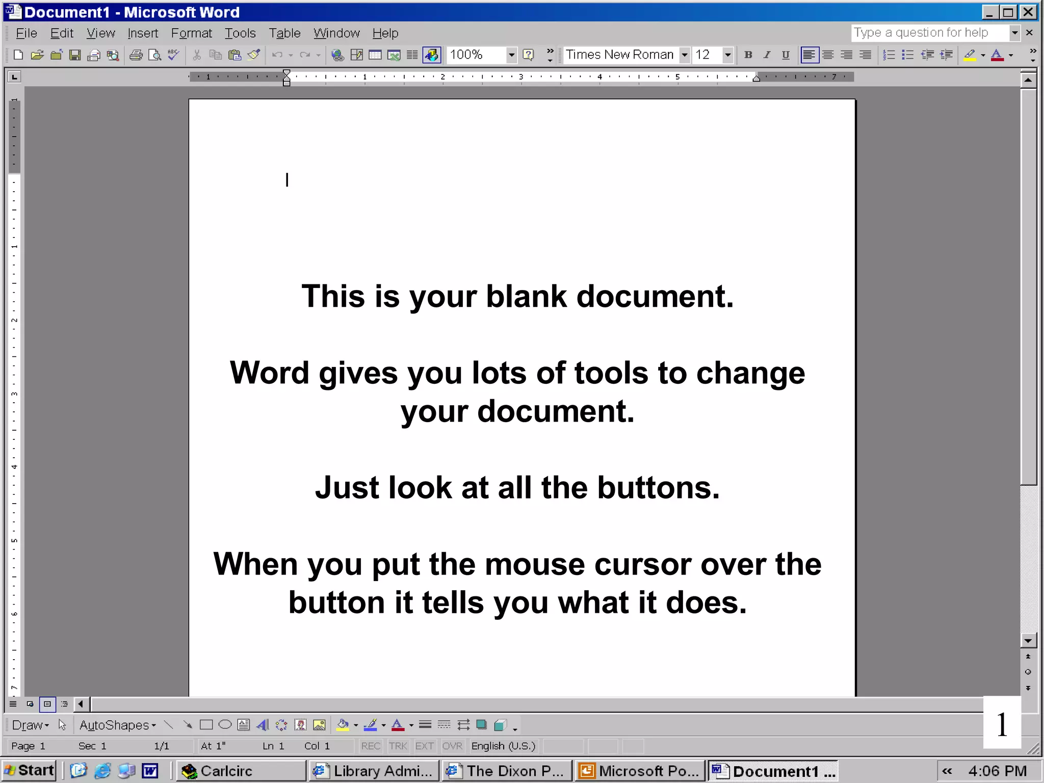Open the Table menu
Screen dimensions: 1044x783
(x=284, y=33)
